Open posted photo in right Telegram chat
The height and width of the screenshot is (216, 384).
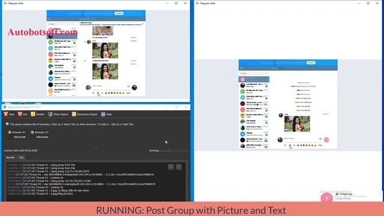pyautogui.click(x=297, y=124)
